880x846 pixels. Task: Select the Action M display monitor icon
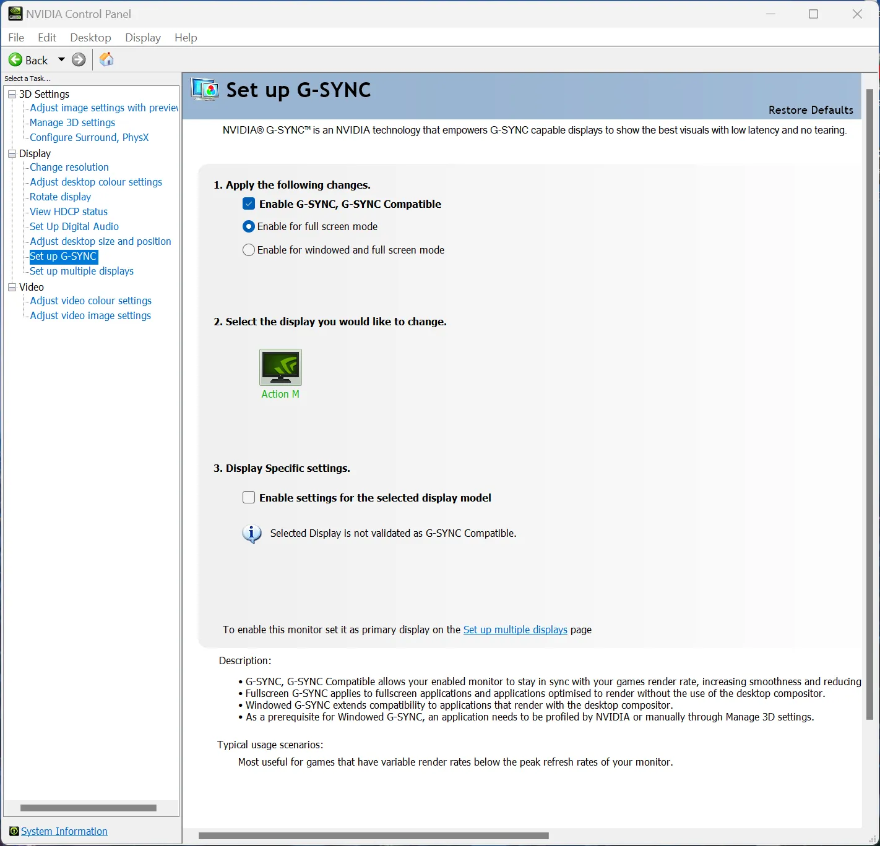click(x=280, y=367)
